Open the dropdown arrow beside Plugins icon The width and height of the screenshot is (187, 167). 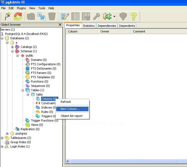[114, 17]
